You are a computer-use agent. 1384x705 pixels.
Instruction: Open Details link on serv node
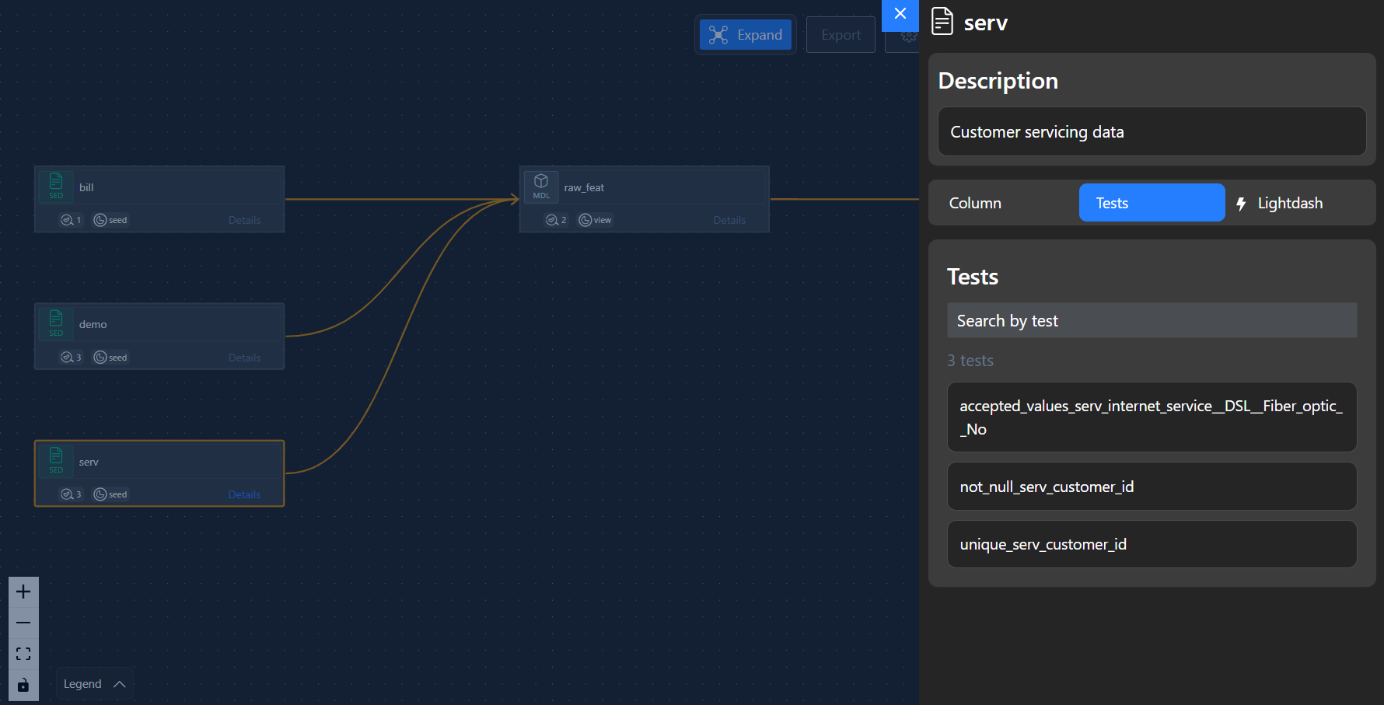coord(244,494)
